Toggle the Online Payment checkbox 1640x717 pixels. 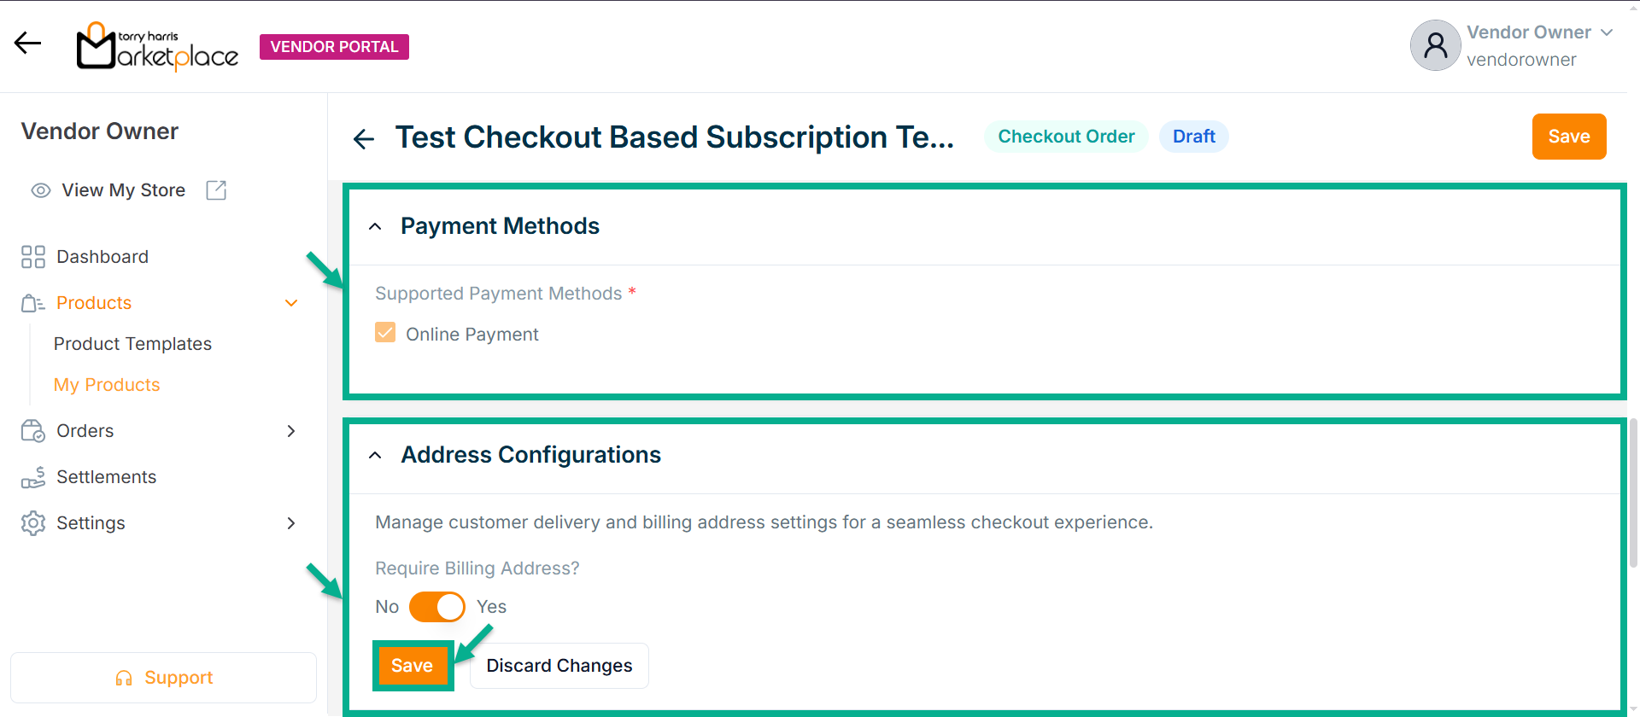click(385, 333)
